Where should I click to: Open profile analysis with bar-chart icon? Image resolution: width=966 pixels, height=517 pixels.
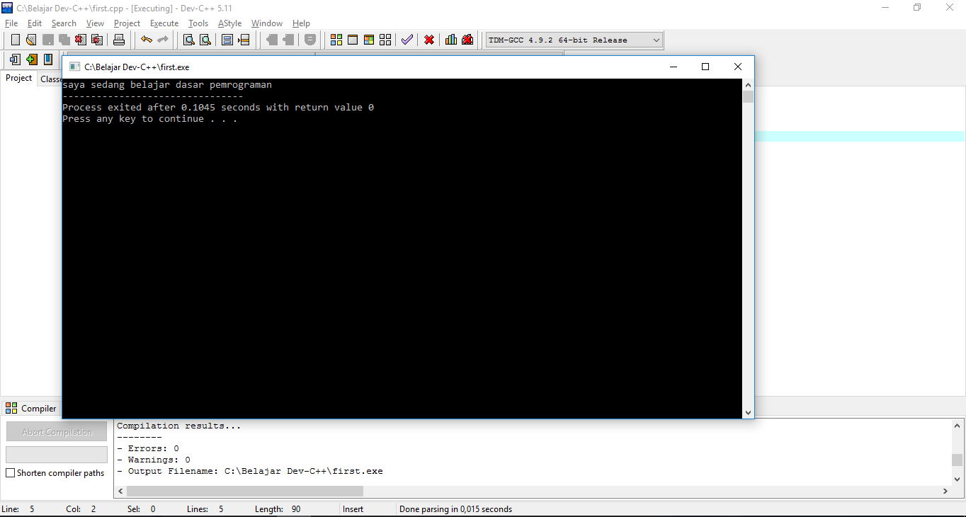coord(450,40)
